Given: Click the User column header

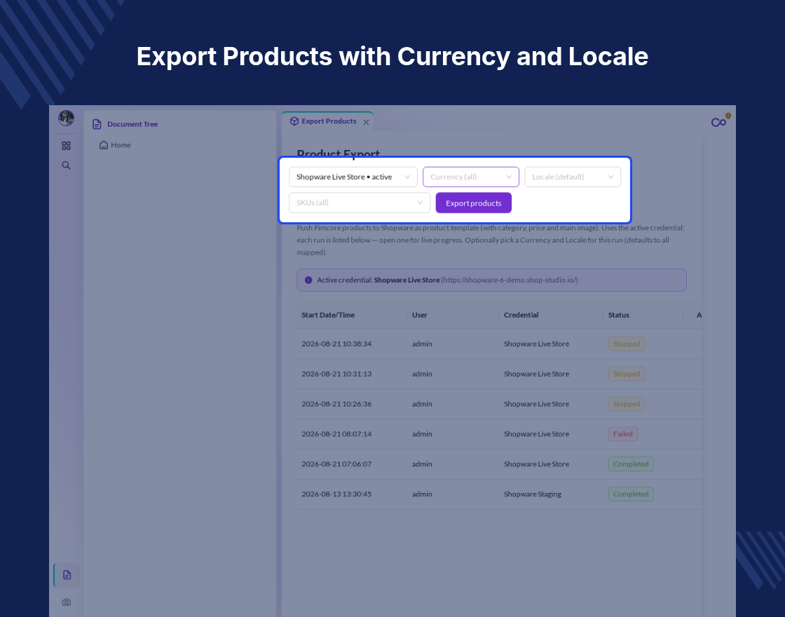Looking at the screenshot, I should [x=420, y=315].
